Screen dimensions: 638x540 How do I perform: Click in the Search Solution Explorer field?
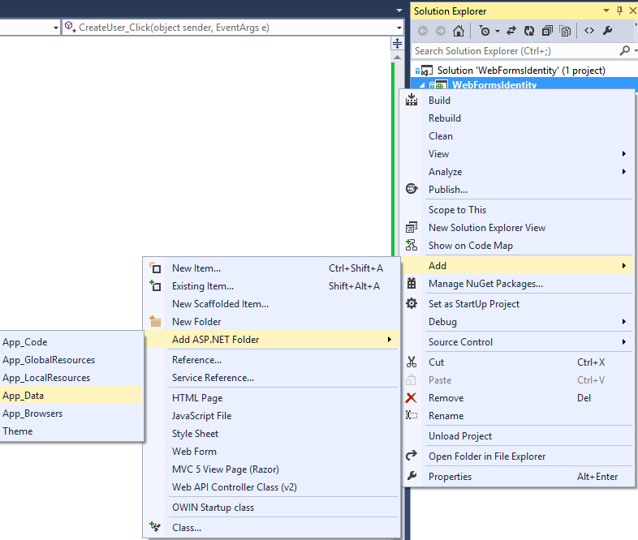pos(511,50)
